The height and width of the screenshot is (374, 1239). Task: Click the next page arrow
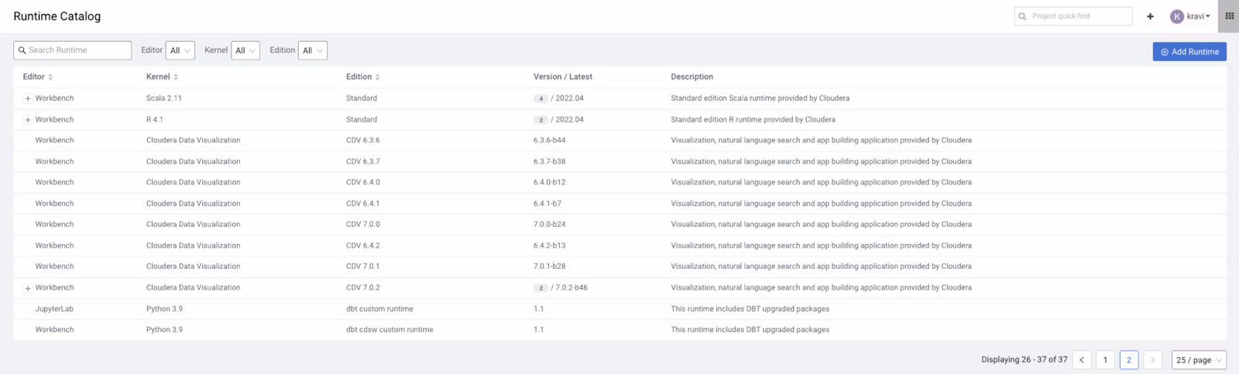(x=1152, y=360)
